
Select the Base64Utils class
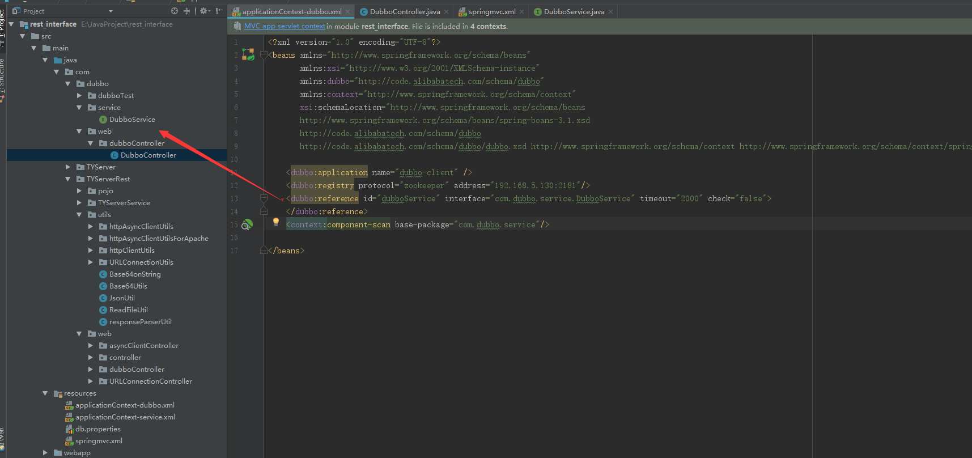pyautogui.click(x=123, y=286)
